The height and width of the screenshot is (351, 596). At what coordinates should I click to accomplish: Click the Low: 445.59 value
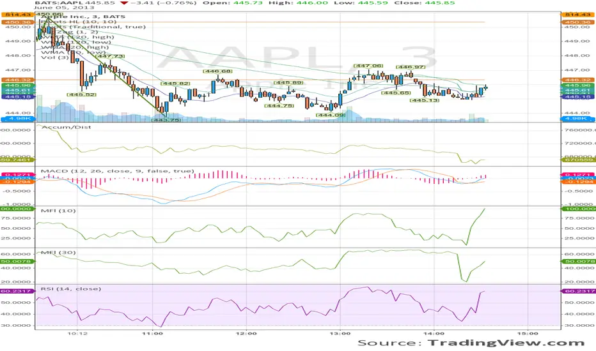point(361,3)
